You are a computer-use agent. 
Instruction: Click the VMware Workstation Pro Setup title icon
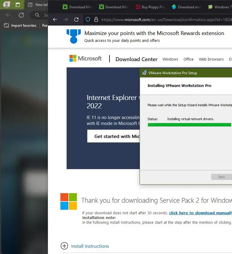coord(145,73)
